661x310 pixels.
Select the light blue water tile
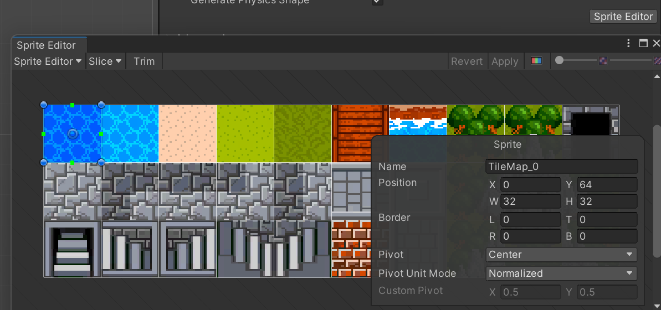pyautogui.click(x=130, y=133)
